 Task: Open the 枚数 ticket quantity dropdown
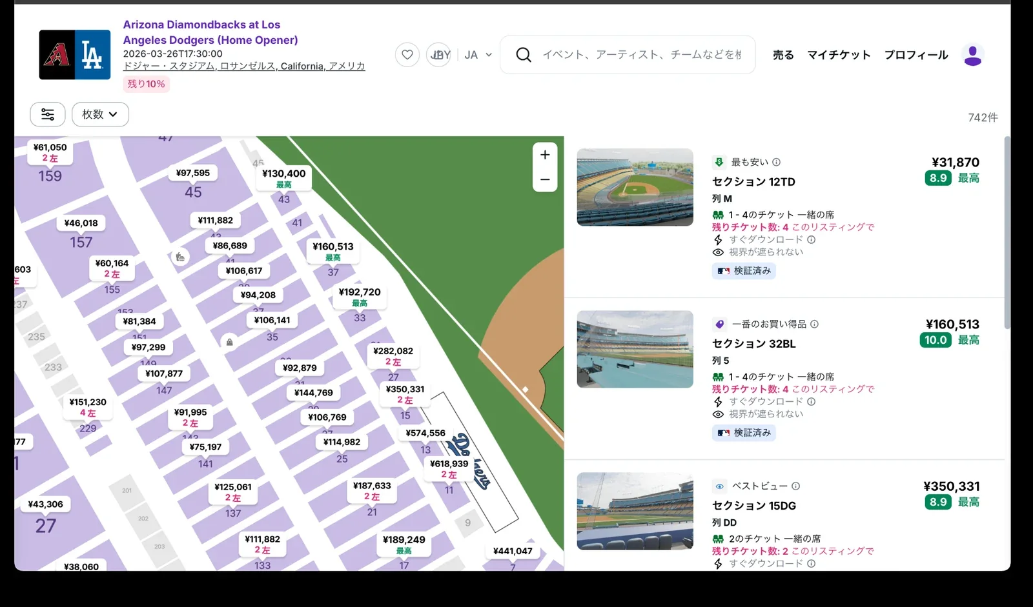[x=100, y=114]
